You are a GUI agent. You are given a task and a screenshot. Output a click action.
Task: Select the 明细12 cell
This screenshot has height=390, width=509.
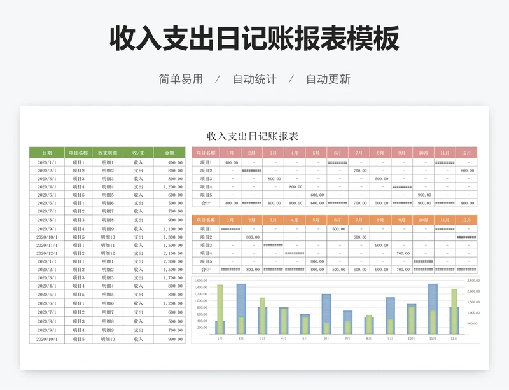pos(108,253)
